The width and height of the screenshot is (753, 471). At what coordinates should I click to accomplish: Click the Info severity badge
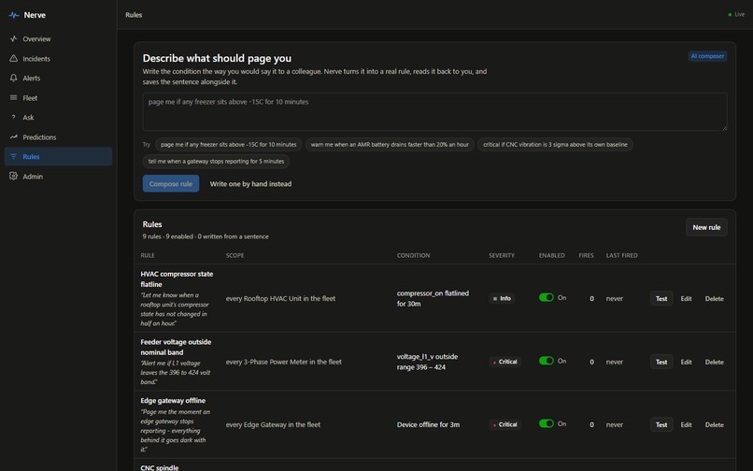[502, 298]
